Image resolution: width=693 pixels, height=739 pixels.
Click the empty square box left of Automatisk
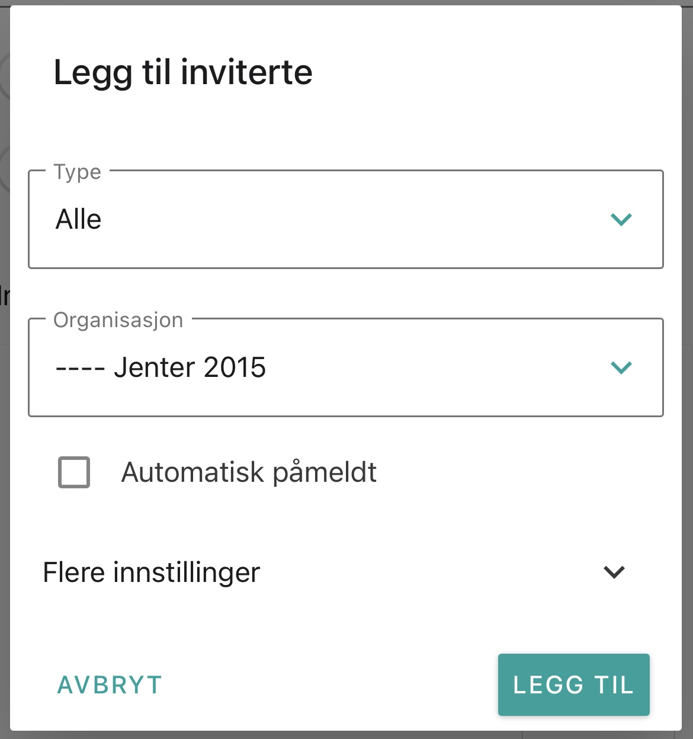pos(74,472)
